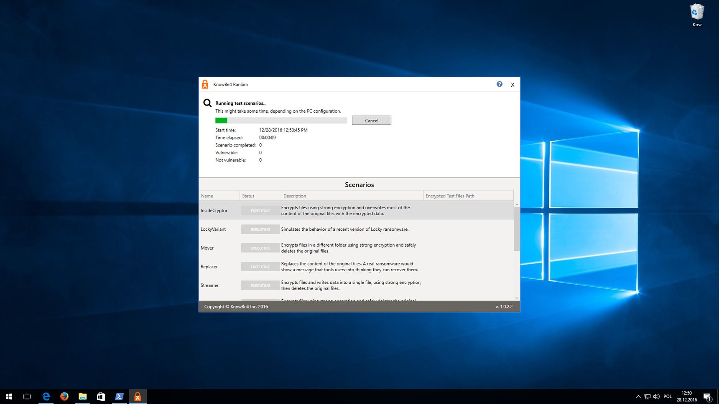Click the EXECUTING status of InsideCryptor

click(260, 211)
